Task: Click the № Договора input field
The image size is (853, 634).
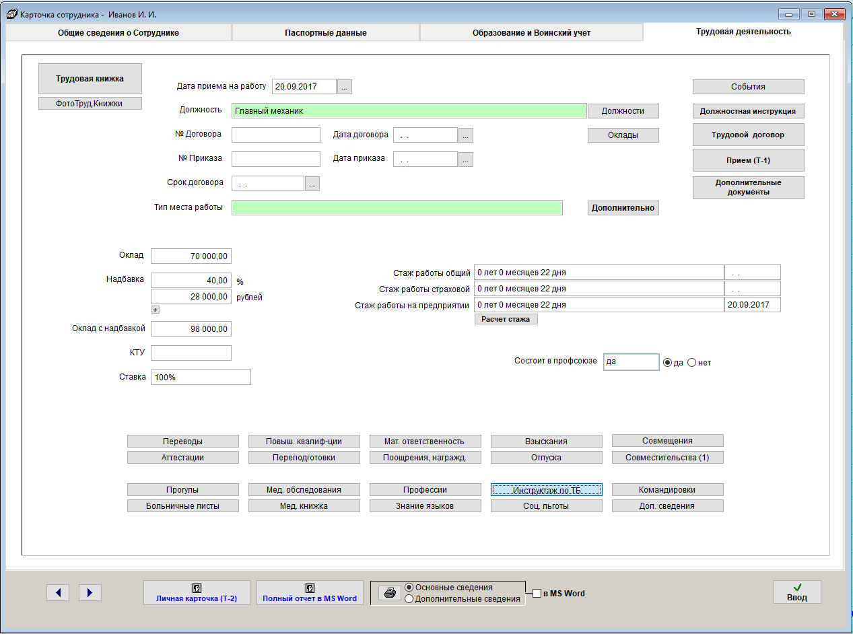Action: pyautogui.click(x=276, y=135)
